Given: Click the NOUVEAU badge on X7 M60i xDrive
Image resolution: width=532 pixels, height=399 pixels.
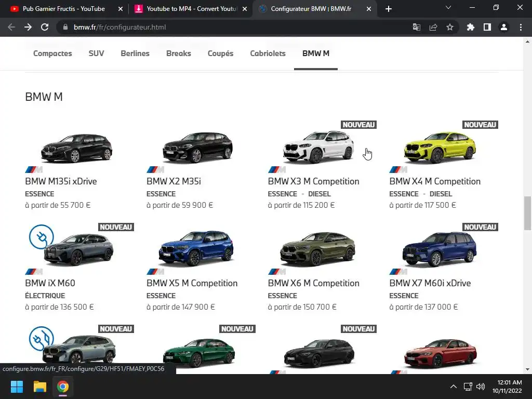Looking at the screenshot, I should 480,227.
